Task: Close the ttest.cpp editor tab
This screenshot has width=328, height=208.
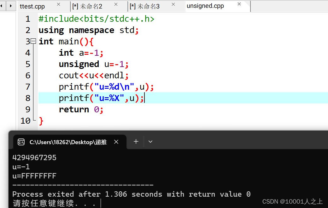Action: coord(58,5)
